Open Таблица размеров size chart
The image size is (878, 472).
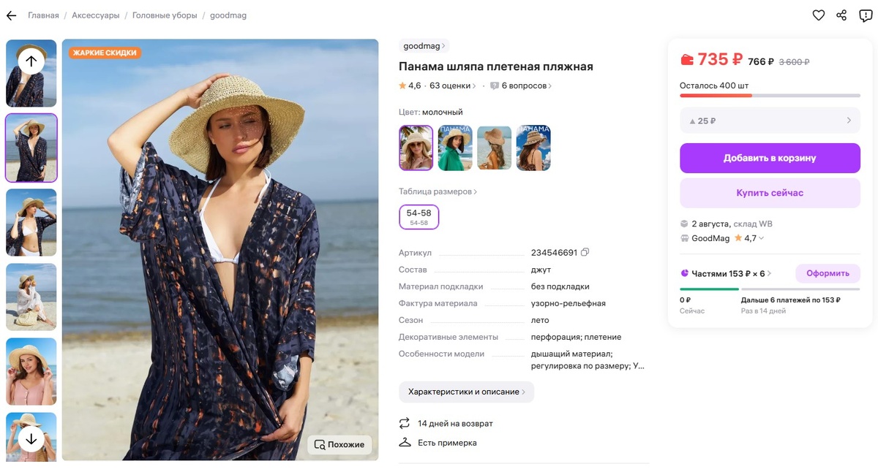coord(438,191)
